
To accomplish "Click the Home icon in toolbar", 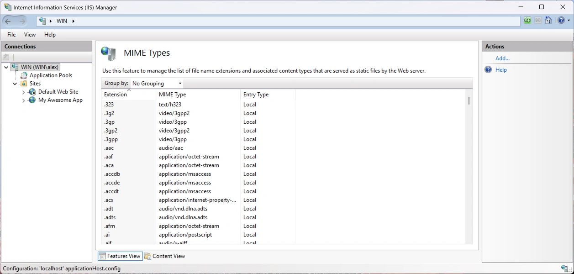I will pos(548,21).
